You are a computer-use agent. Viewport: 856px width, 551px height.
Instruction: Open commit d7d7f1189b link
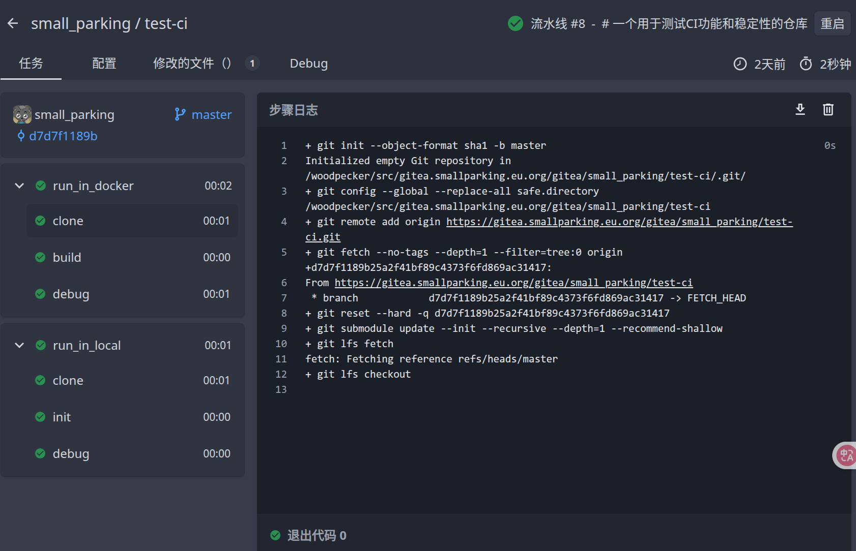click(63, 136)
